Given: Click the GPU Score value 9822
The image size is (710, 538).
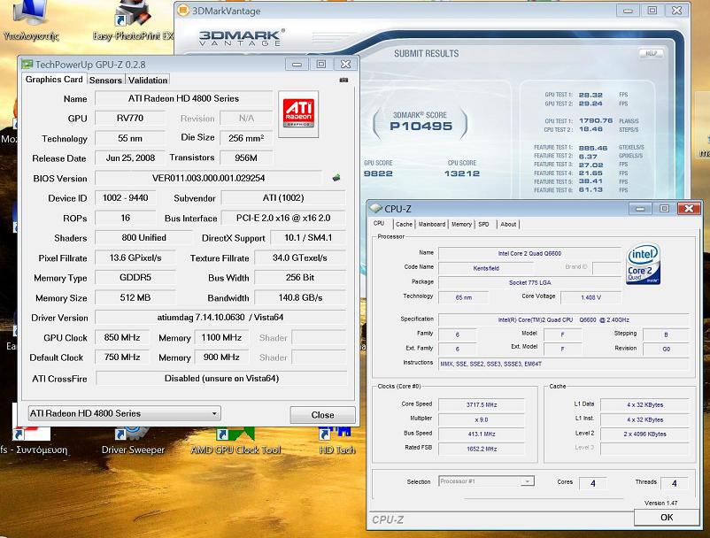Looking at the screenshot, I should point(378,173).
